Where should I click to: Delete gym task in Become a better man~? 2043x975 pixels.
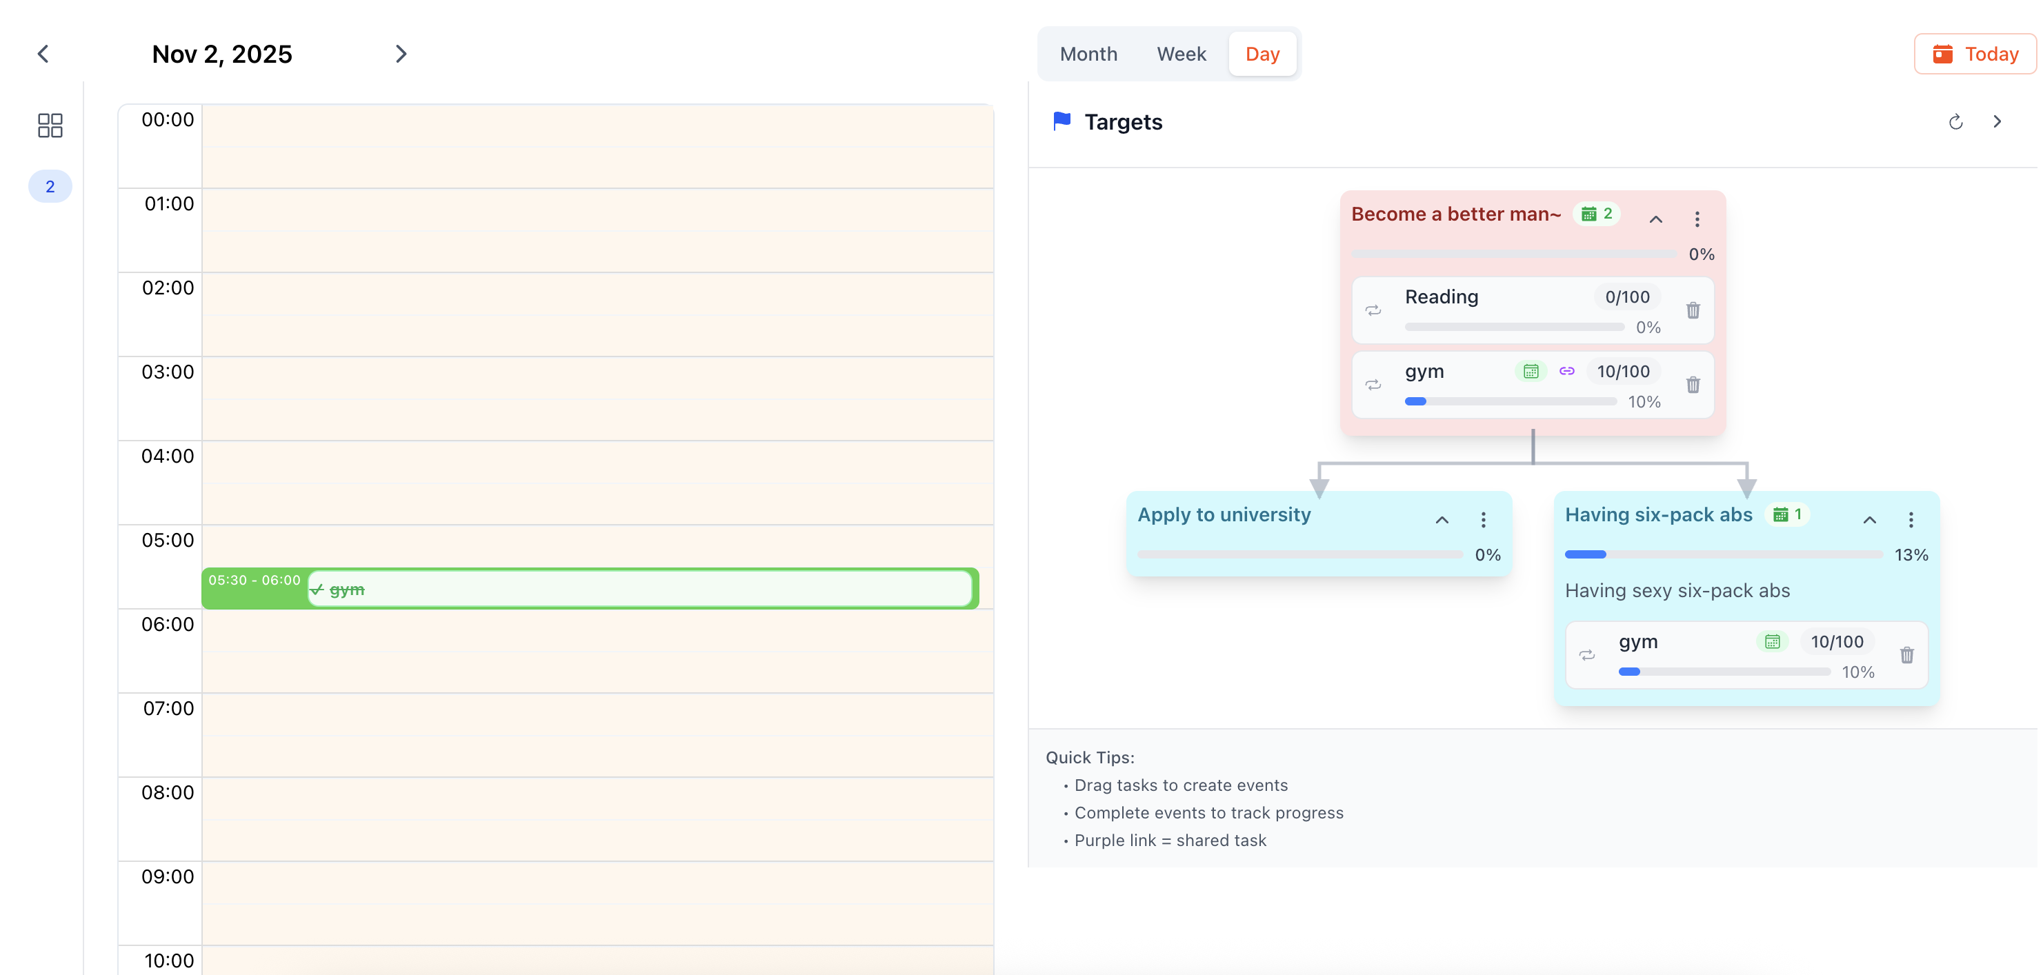[x=1693, y=385]
